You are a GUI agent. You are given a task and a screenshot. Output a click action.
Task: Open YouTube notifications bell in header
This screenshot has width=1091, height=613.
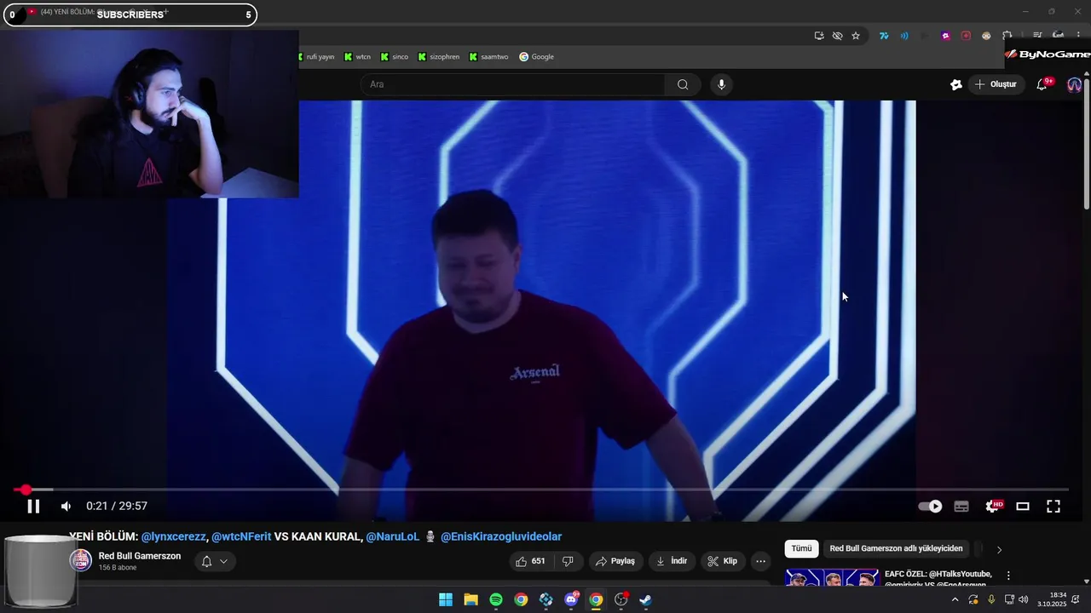[x=1042, y=84]
